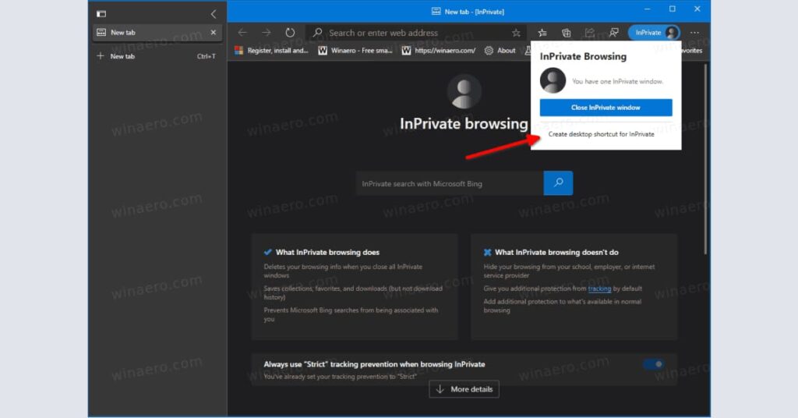This screenshot has width=798, height=418.
Task: Open the Favorites list icon
Action: tap(542, 33)
